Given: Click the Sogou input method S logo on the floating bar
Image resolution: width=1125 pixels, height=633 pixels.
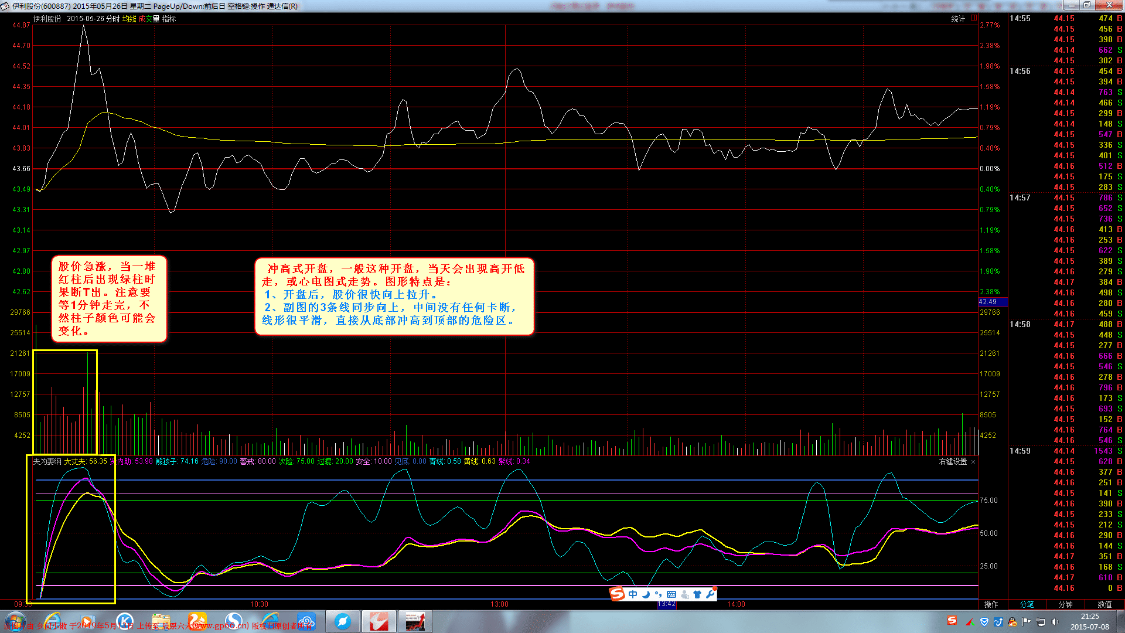Looking at the screenshot, I should pos(617,594).
